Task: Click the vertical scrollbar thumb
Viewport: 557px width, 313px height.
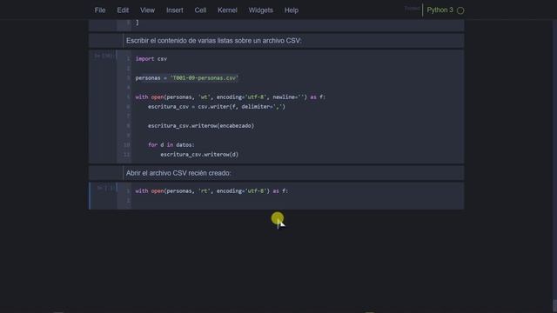Action: click(554, 306)
